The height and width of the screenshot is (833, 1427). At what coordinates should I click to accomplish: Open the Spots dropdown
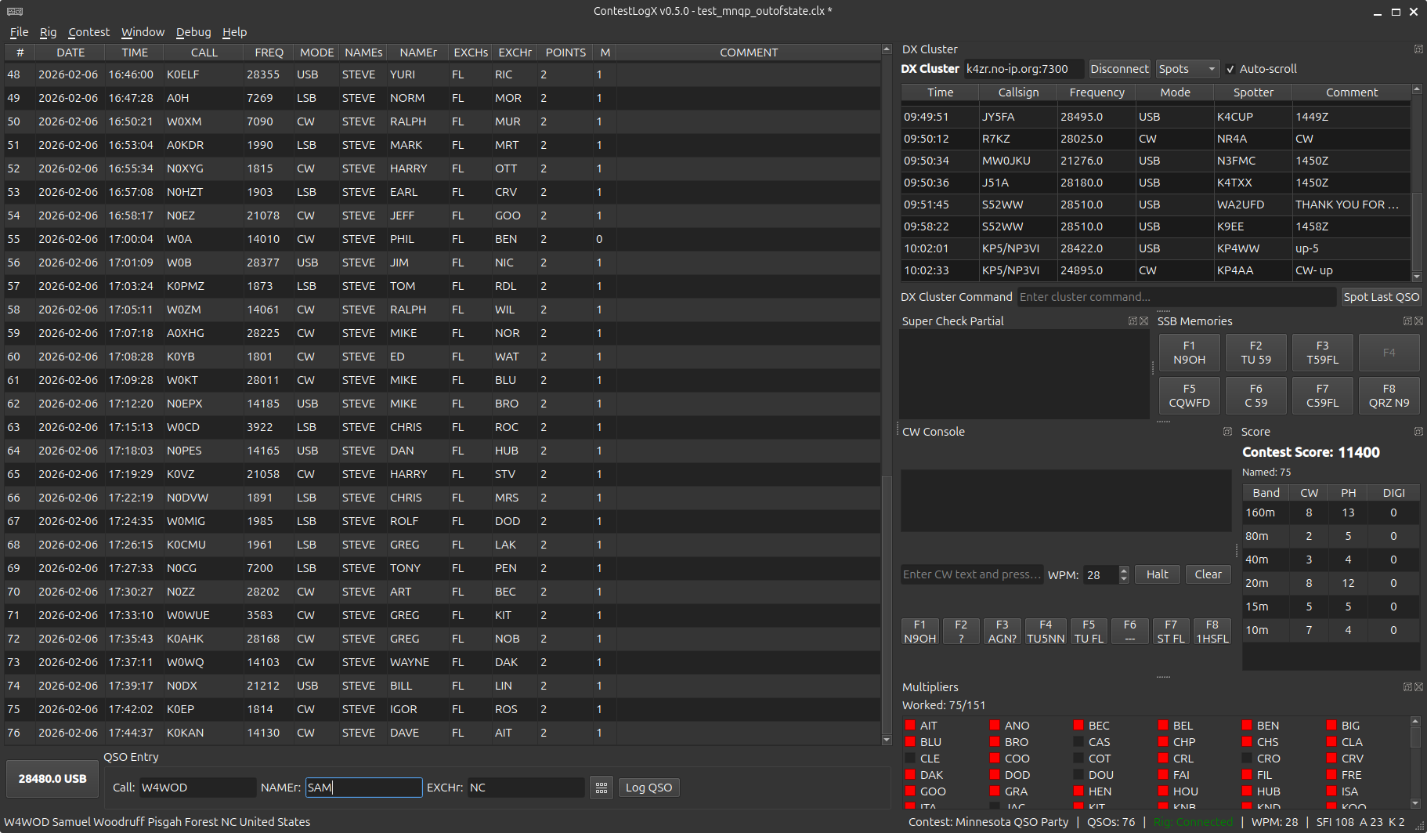pos(1187,68)
